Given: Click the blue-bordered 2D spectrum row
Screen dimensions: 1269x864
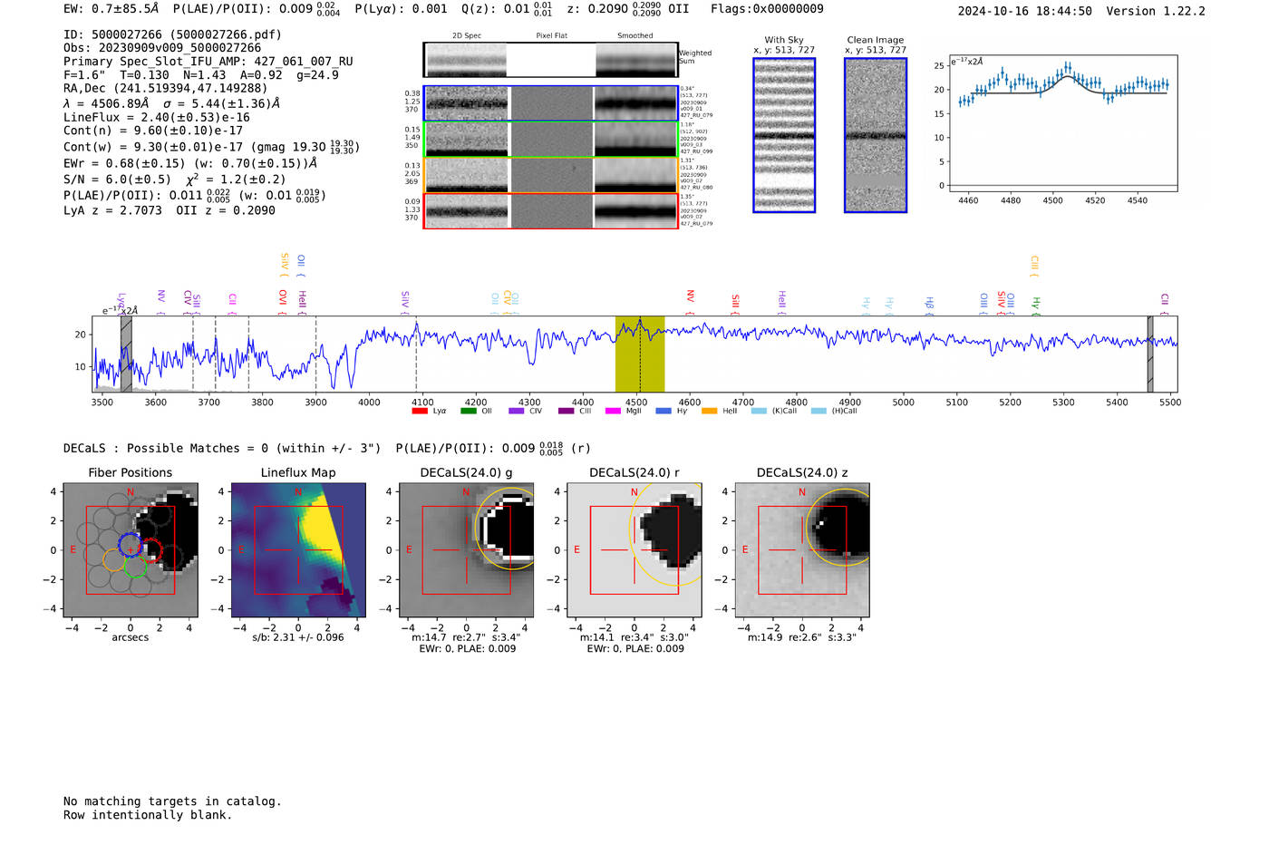Looking at the screenshot, I should coord(551,103).
